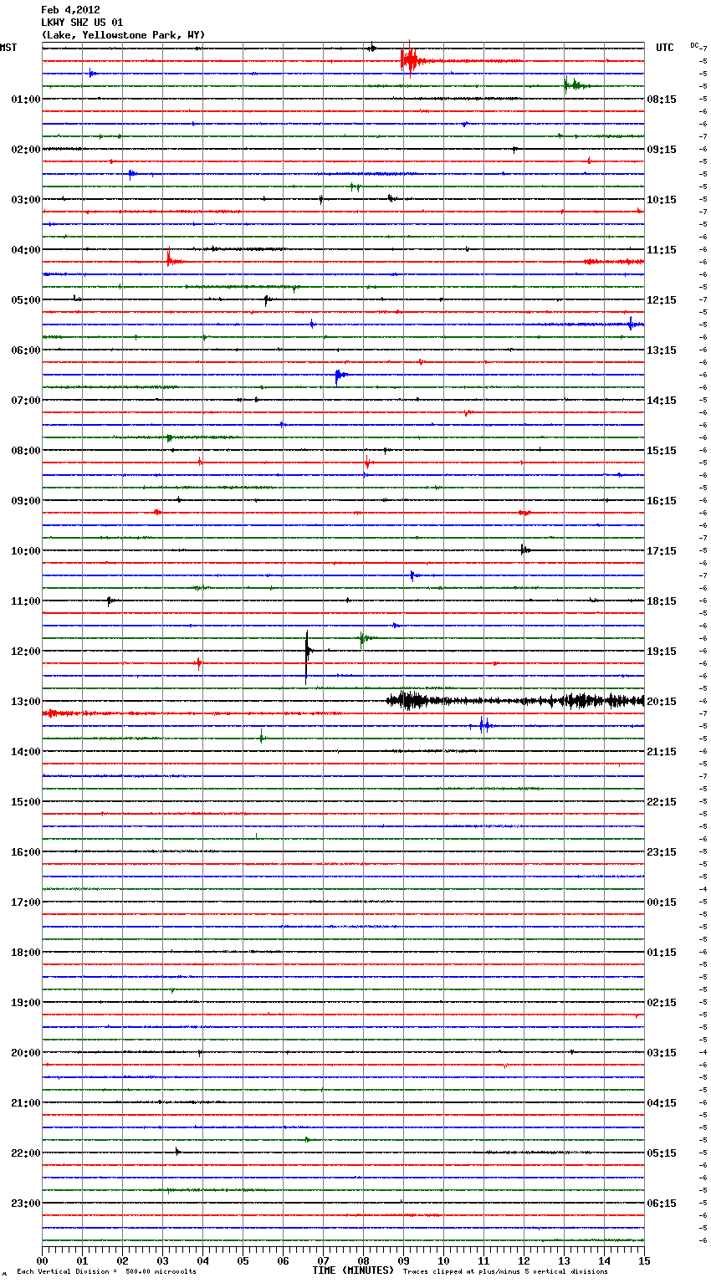Click the '00' minute axis tick label
The width and height of the screenshot is (711, 1283).
(x=42, y=1260)
